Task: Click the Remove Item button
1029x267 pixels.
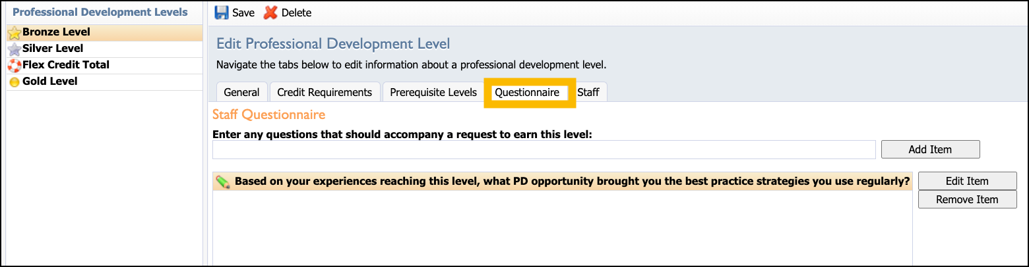Action: pos(967,199)
